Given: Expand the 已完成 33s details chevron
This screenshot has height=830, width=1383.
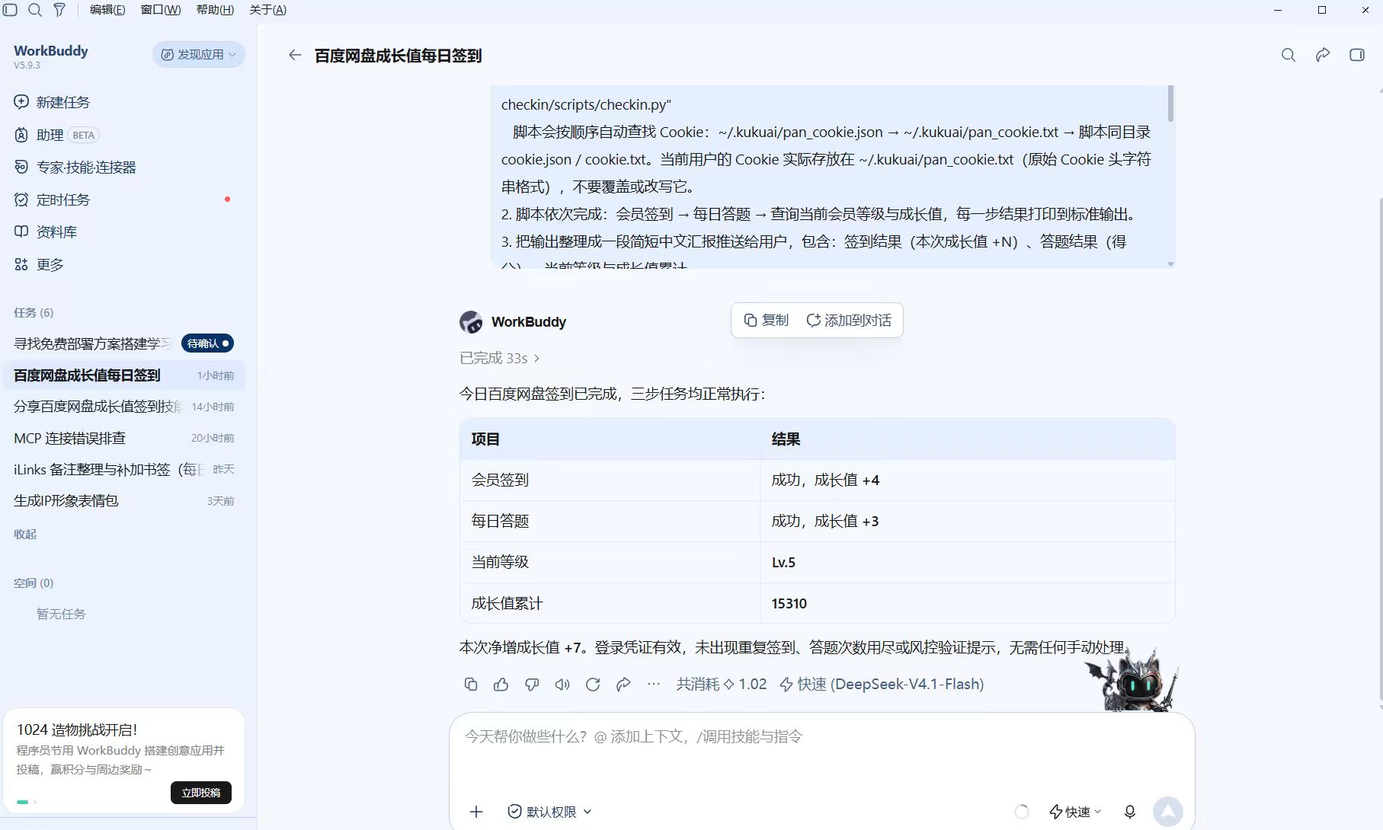Looking at the screenshot, I should pyautogui.click(x=536, y=358).
